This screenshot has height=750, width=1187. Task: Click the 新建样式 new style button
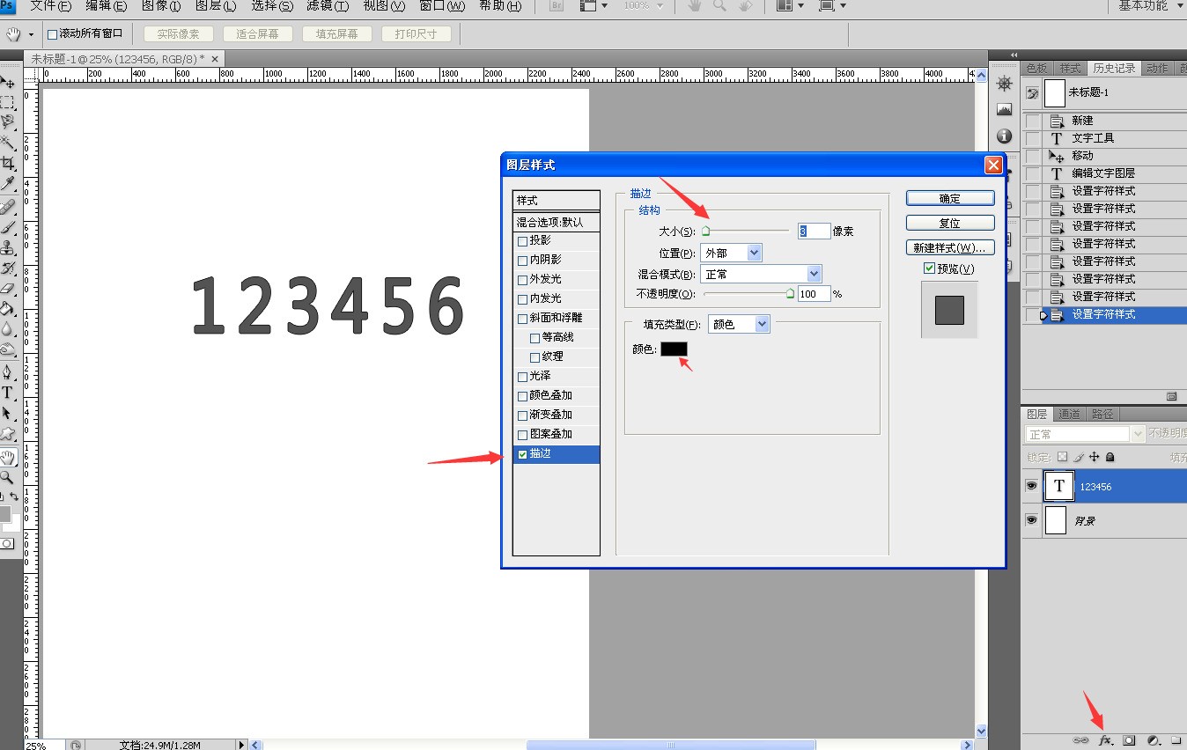[950, 247]
